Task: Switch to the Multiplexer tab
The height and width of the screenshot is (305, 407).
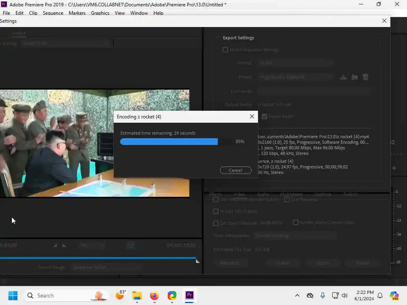Action: click(x=291, y=194)
